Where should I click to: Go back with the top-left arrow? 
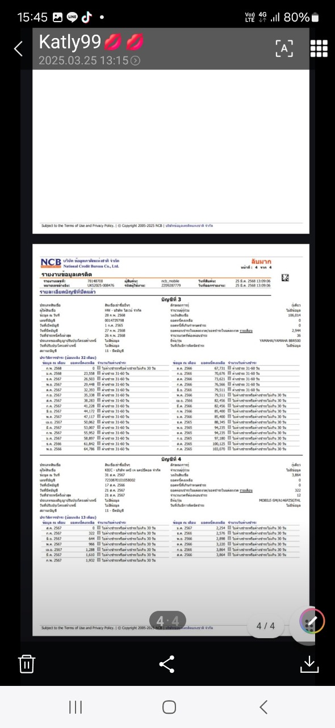[x=18, y=49]
